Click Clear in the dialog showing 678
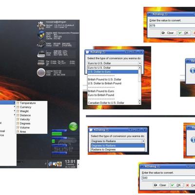 tap(168, 33)
